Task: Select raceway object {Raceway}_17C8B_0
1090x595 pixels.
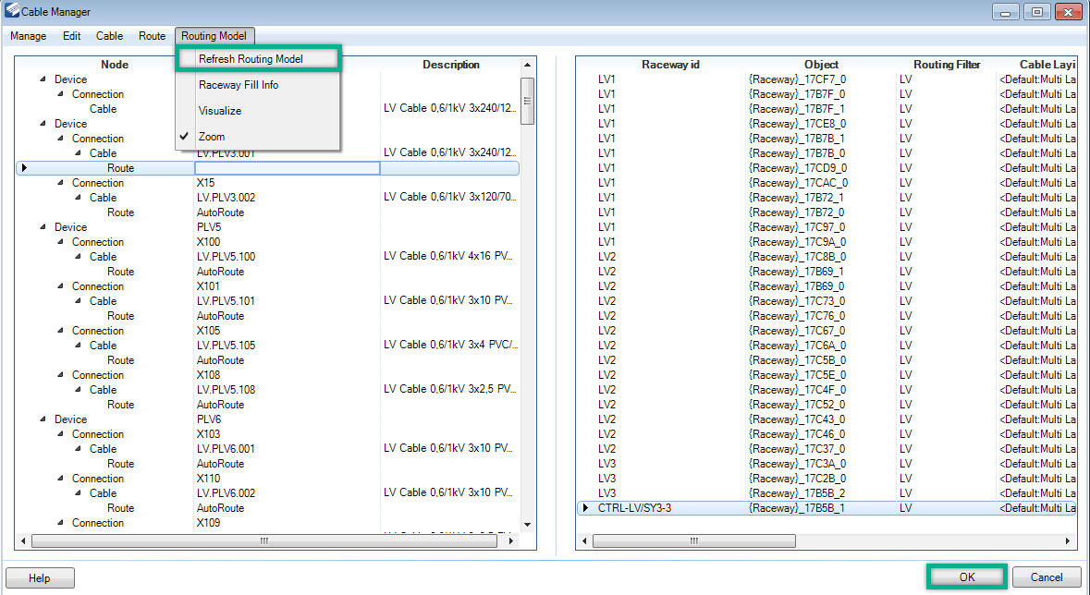Action: [797, 257]
